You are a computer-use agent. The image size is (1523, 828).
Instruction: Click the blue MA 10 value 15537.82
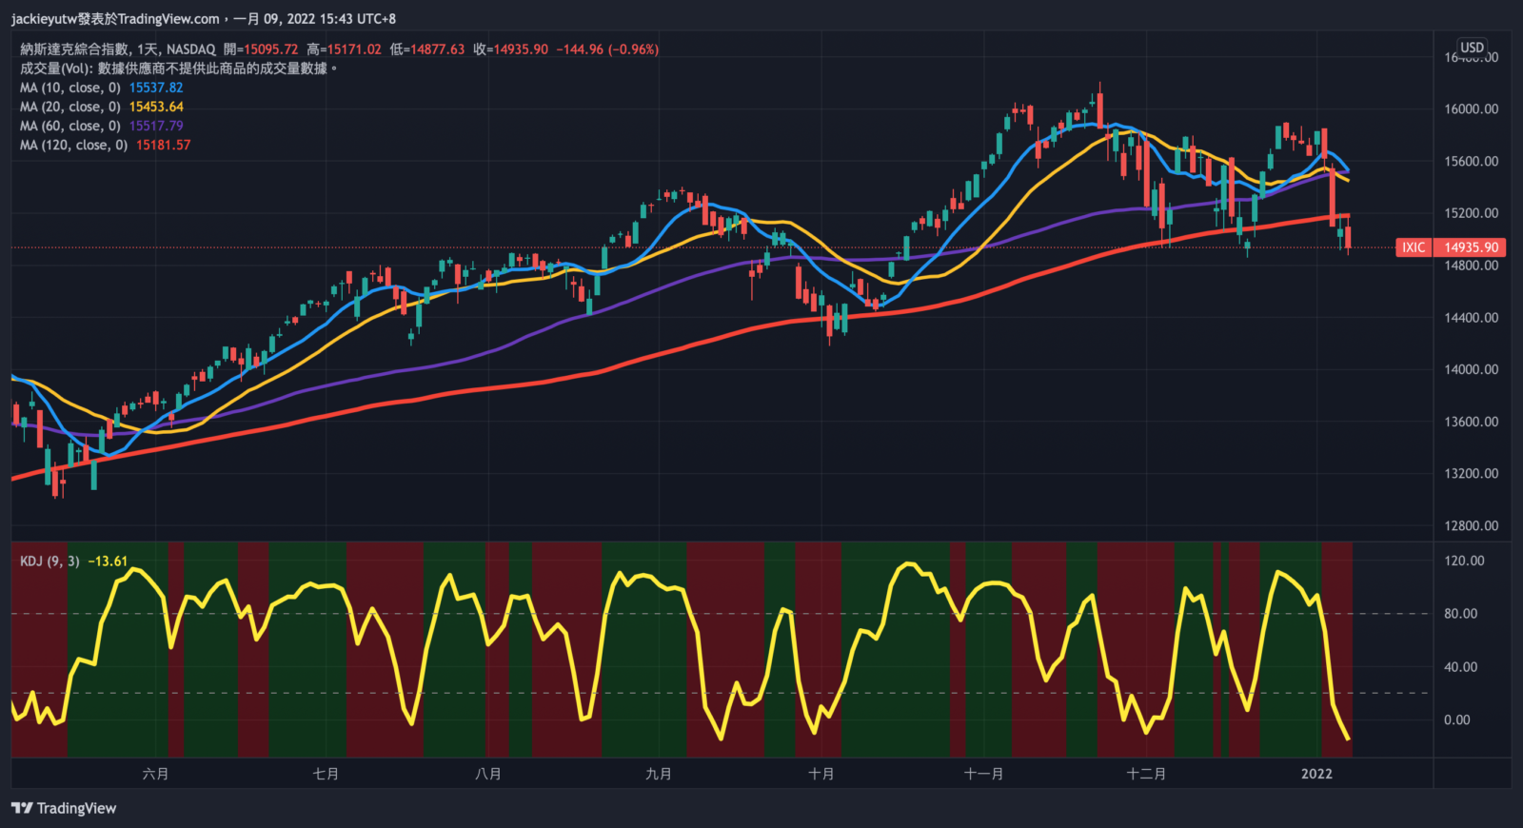pyautogui.click(x=156, y=88)
